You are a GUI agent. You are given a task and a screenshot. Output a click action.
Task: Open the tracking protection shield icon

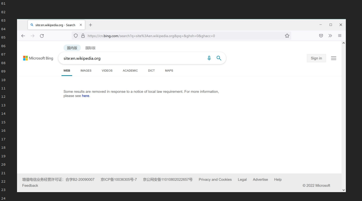76,36
